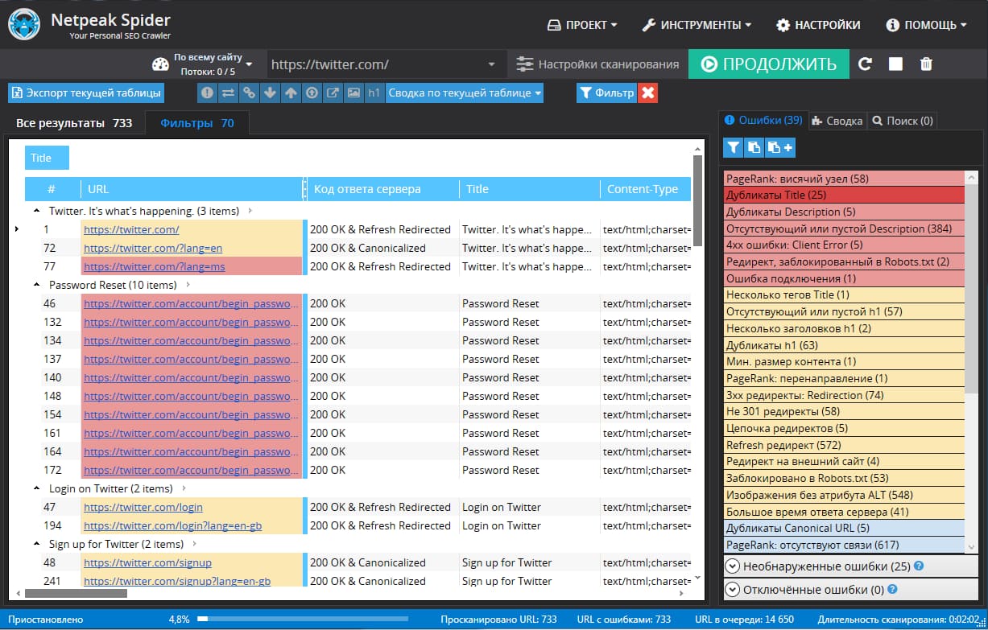Open the ИНСТРУМЕНТЫ menu

pos(697,25)
